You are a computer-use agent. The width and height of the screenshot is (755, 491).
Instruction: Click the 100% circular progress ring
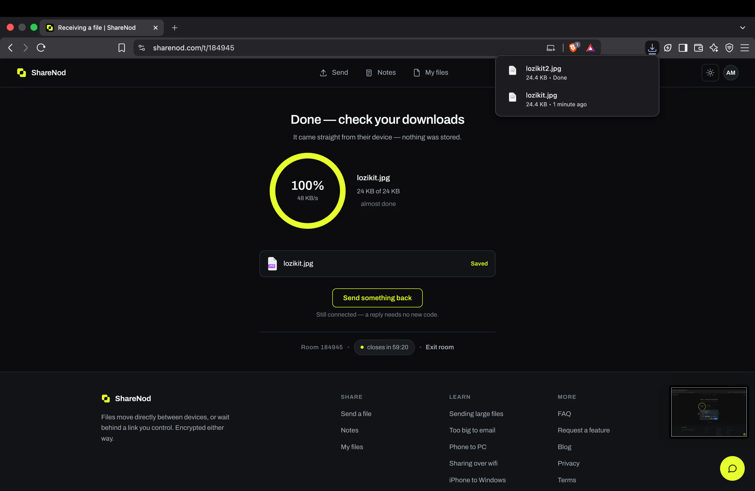(x=307, y=191)
